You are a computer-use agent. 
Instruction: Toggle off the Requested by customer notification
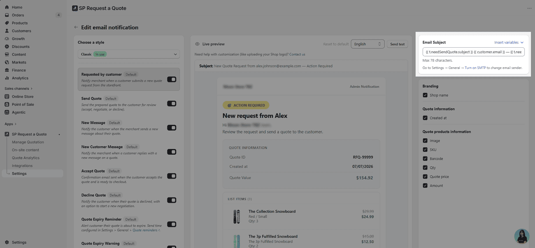pos(172,79)
